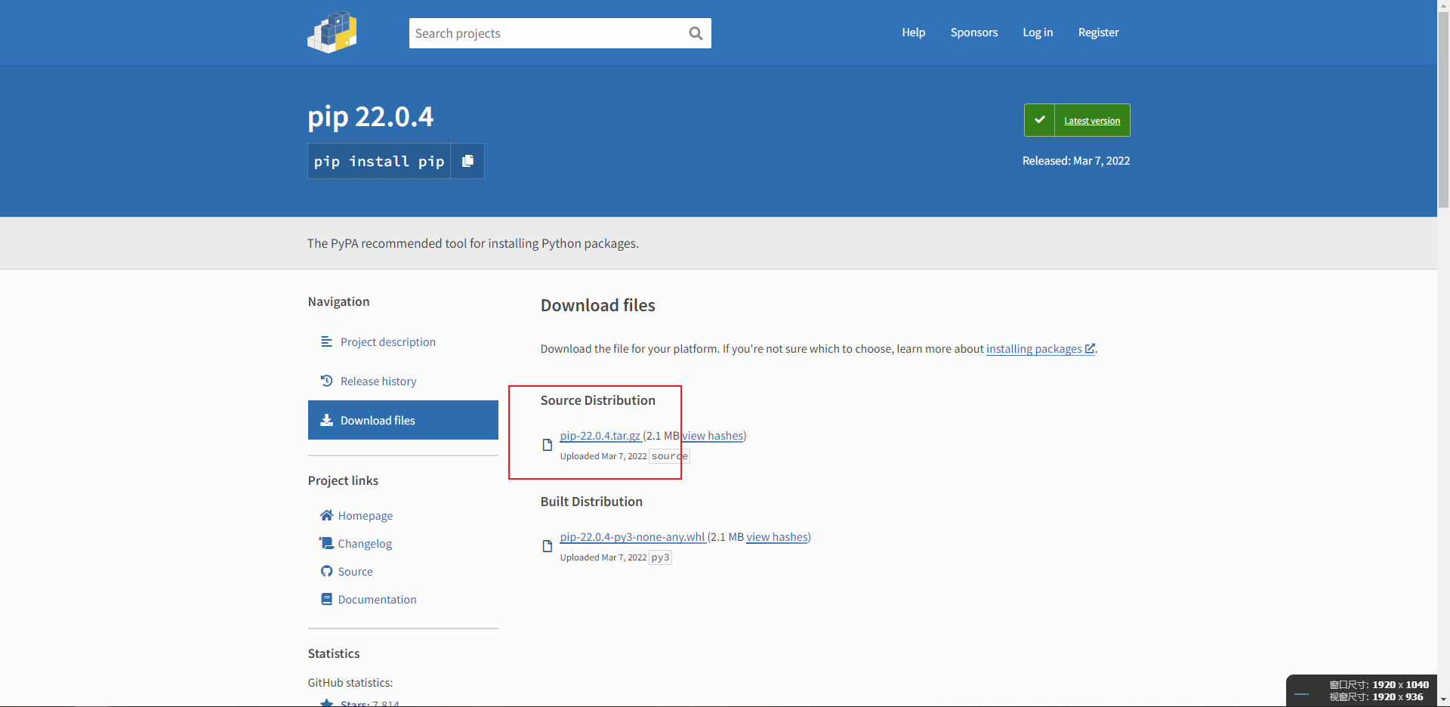The image size is (1450, 707).
Task: Click the 'Built Distribution' heading
Action: pyautogui.click(x=591, y=502)
